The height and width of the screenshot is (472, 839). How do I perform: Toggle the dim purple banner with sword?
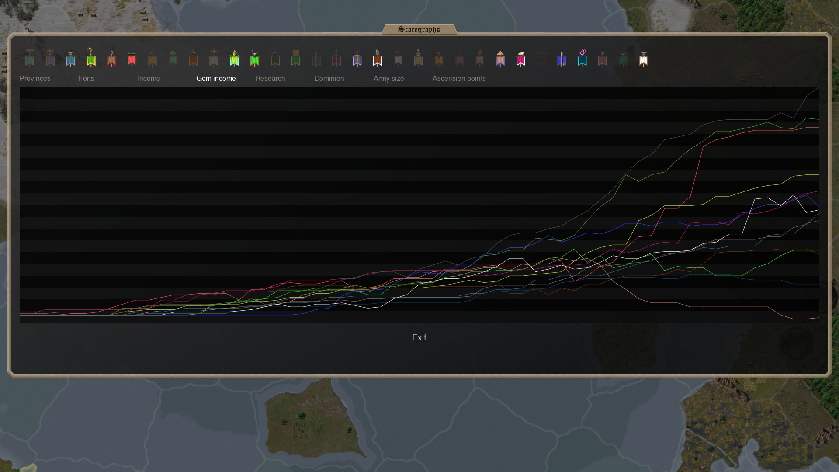(316, 58)
